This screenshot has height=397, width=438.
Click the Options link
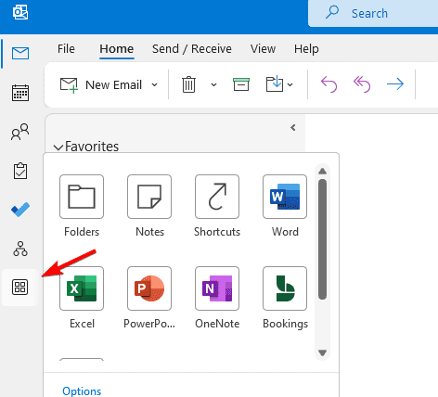[x=82, y=391]
